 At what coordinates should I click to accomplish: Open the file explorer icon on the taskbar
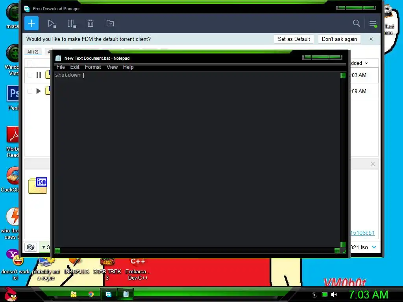[x=74, y=294]
